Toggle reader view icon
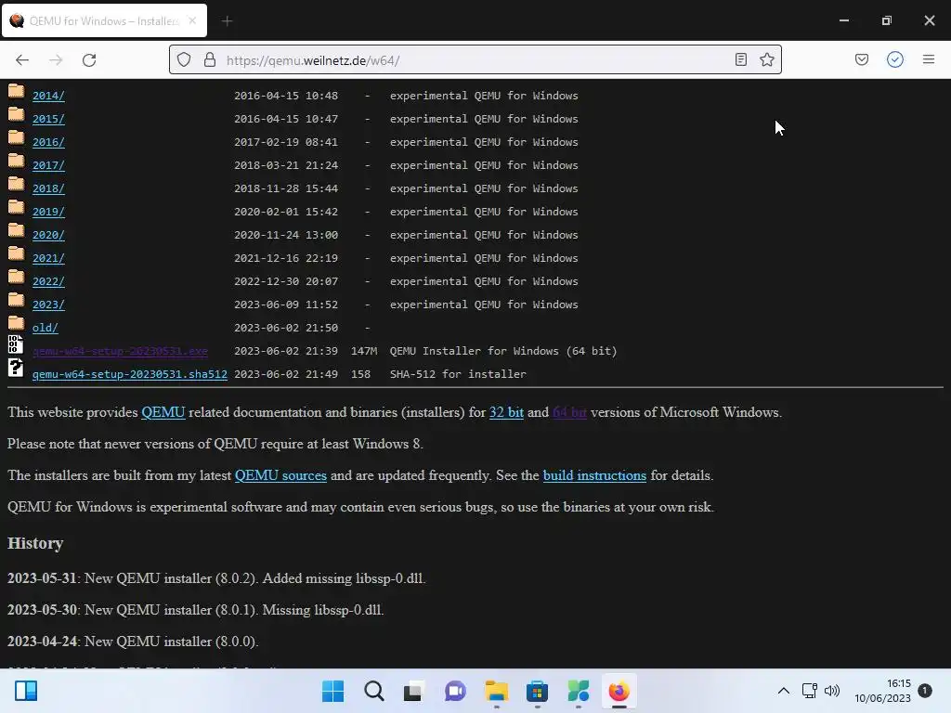The height and width of the screenshot is (713, 951). pos(740,59)
